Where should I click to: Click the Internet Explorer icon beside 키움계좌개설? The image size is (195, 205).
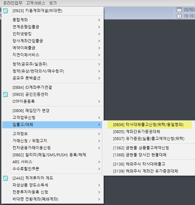coord(6,11)
